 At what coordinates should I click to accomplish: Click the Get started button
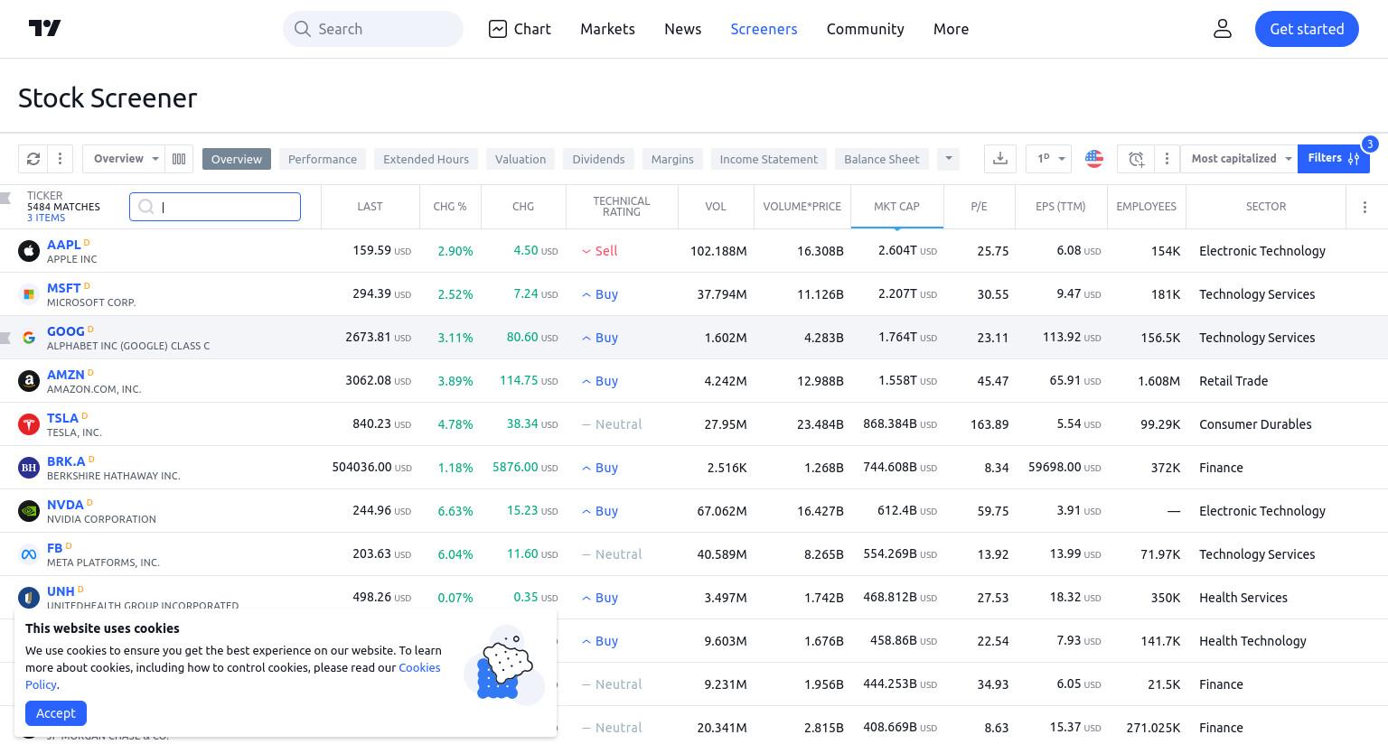point(1307,29)
